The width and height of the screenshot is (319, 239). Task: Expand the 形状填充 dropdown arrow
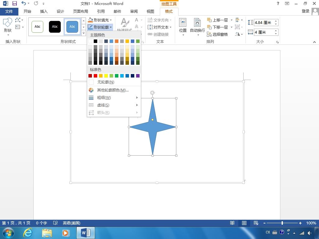(x=111, y=20)
